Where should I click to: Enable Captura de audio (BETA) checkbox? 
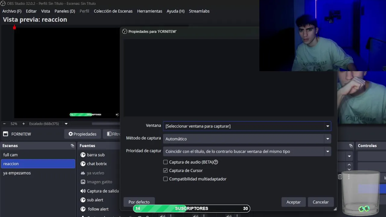(165, 162)
